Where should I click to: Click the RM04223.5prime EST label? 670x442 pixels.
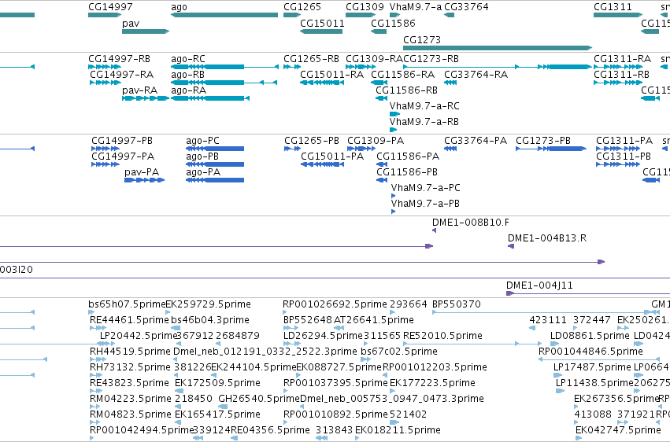tap(131, 399)
